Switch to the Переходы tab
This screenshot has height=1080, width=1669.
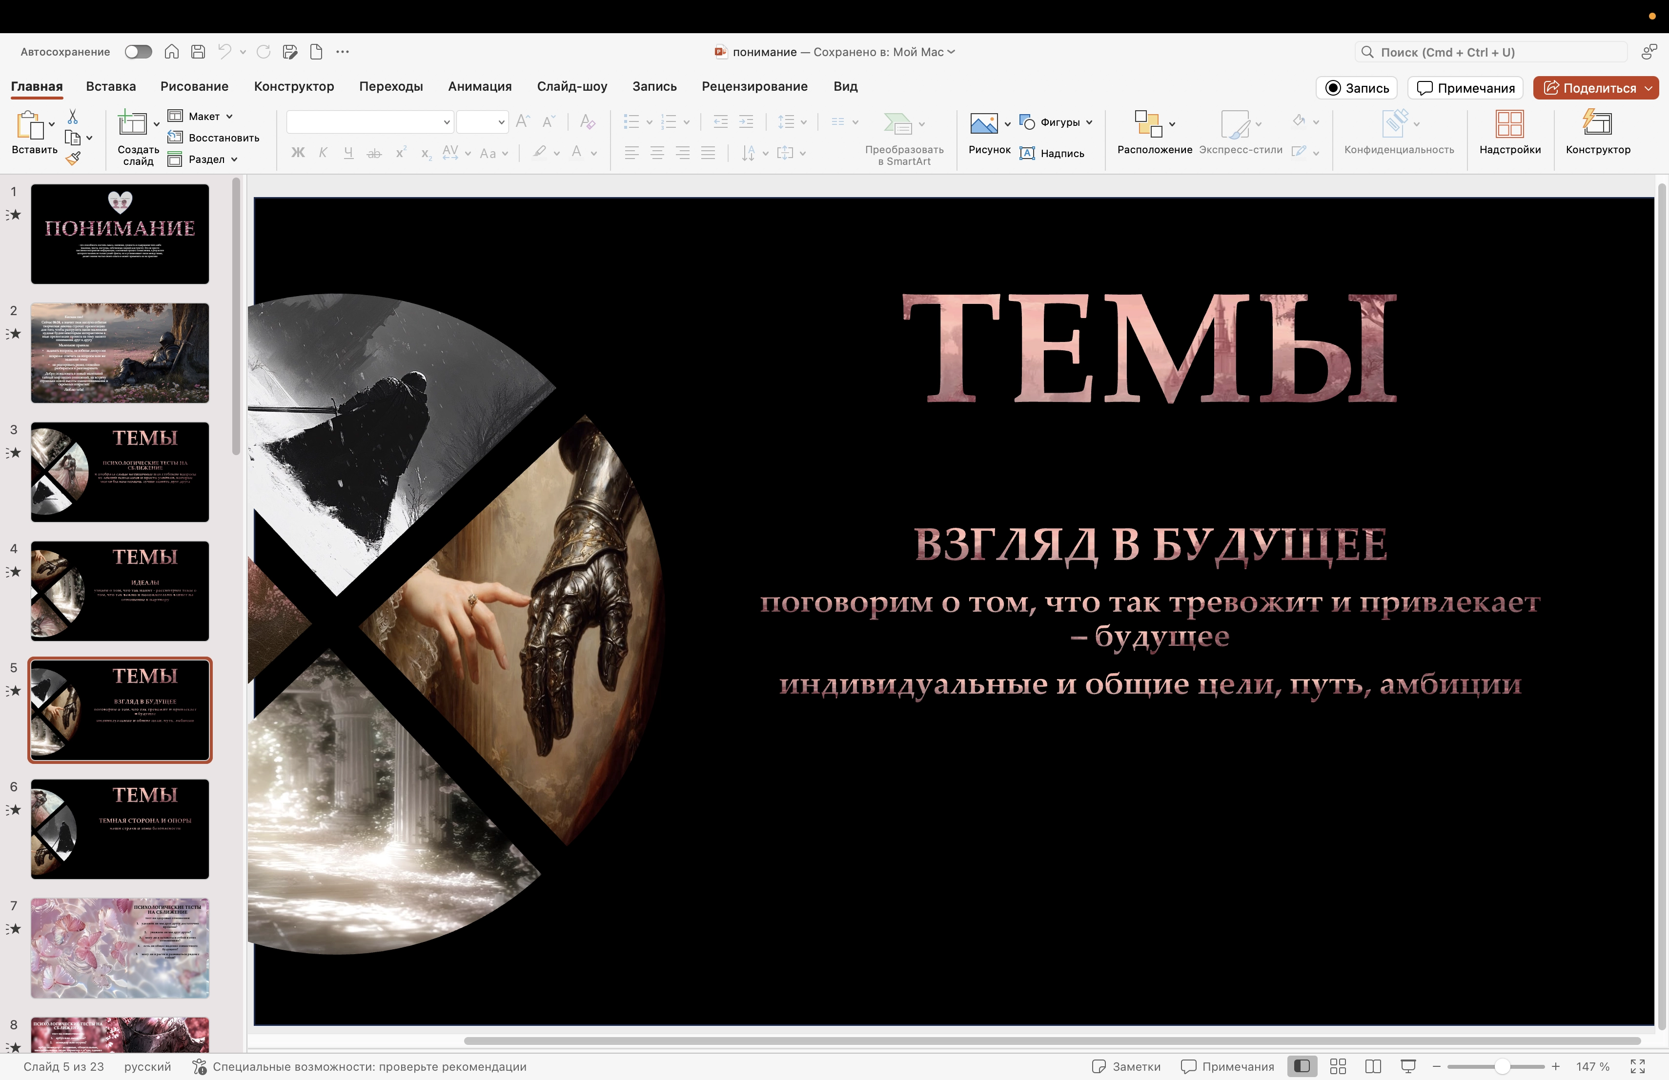(x=391, y=86)
